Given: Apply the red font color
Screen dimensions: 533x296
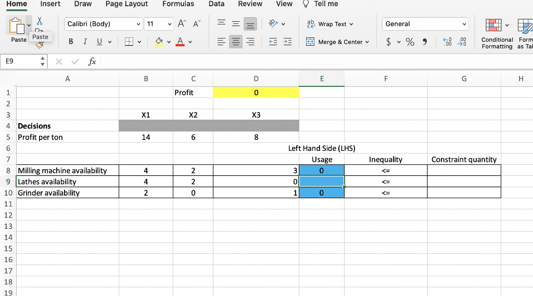Looking at the screenshot, I should pyautogui.click(x=180, y=42).
